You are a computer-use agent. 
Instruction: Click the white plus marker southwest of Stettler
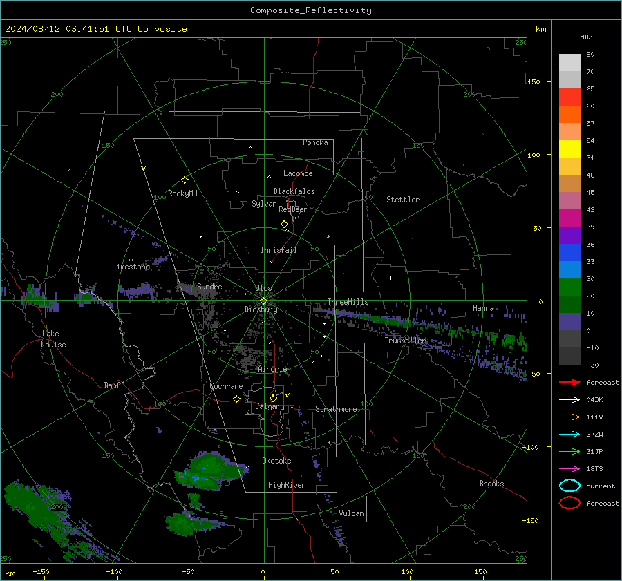click(390, 278)
